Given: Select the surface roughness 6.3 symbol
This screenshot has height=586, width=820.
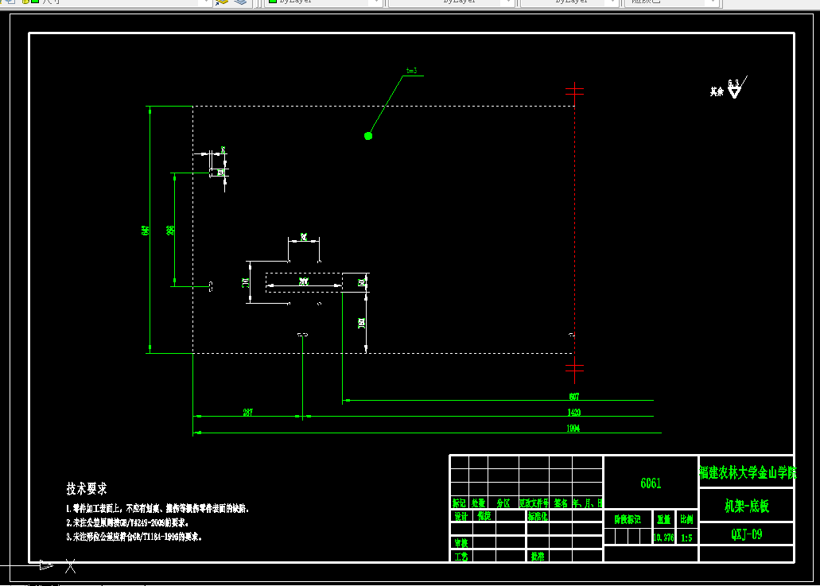Looking at the screenshot, I should click(x=736, y=87).
